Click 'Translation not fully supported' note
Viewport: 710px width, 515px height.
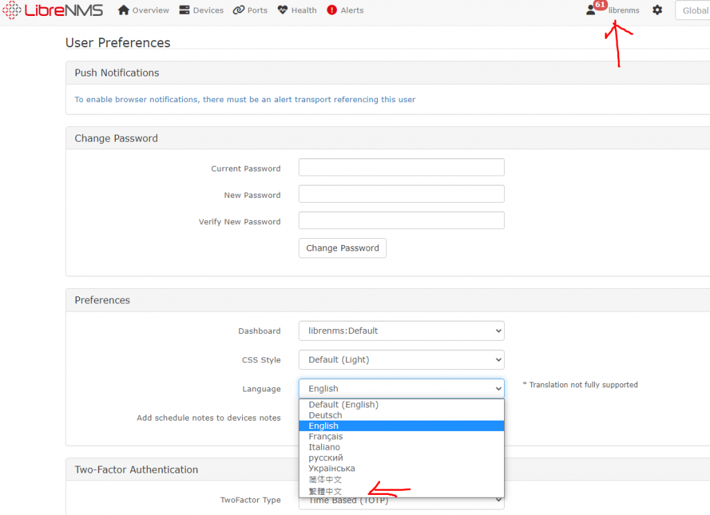[x=580, y=385]
